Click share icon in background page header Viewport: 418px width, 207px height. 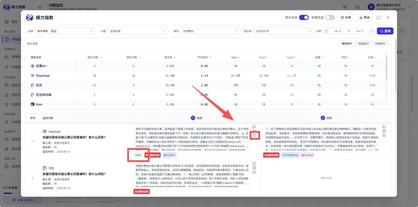(345, 7)
